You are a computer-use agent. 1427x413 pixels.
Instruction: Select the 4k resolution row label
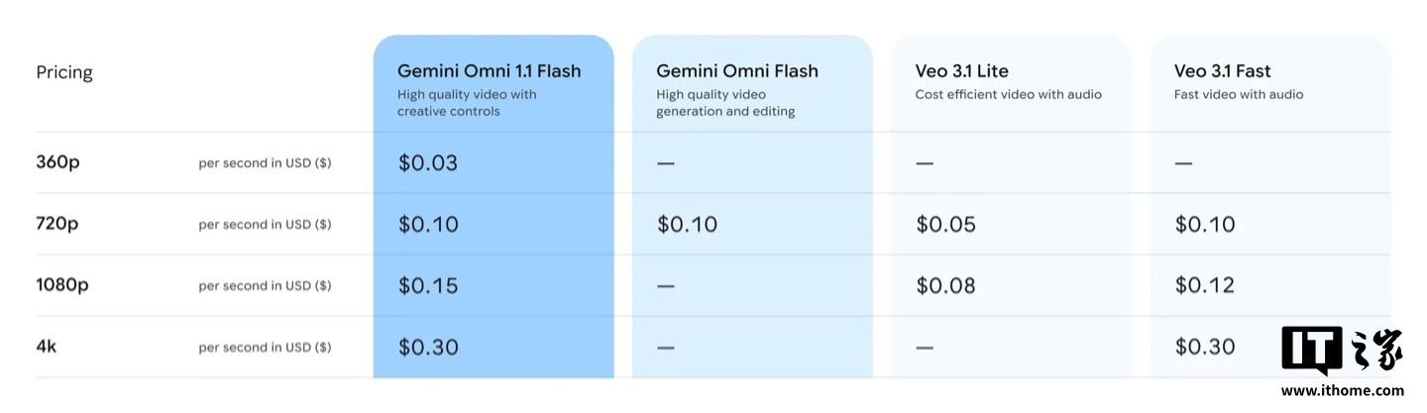[47, 347]
